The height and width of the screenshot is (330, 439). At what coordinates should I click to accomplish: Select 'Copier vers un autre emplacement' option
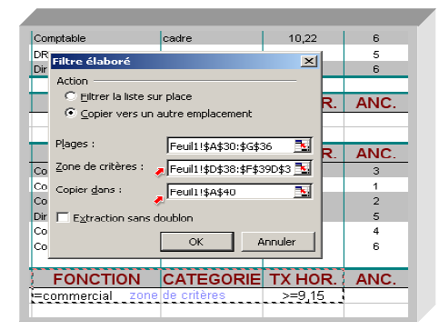70,114
